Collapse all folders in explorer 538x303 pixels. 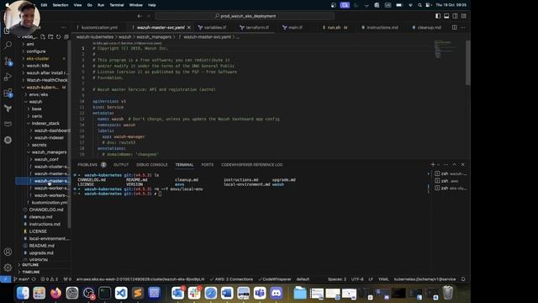coord(66,37)
